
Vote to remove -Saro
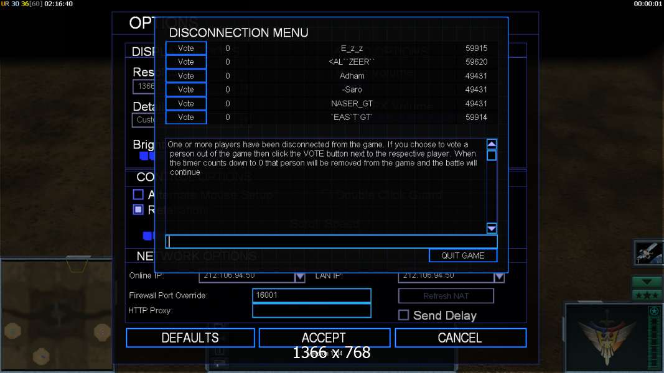tap(186, 90)
